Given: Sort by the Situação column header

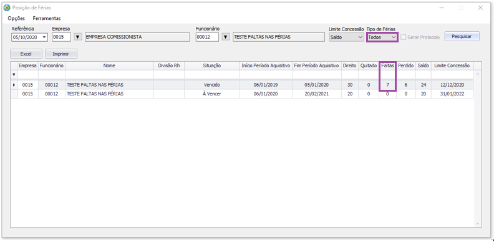Looking at the screenshot, I should [x=212, y=66].
